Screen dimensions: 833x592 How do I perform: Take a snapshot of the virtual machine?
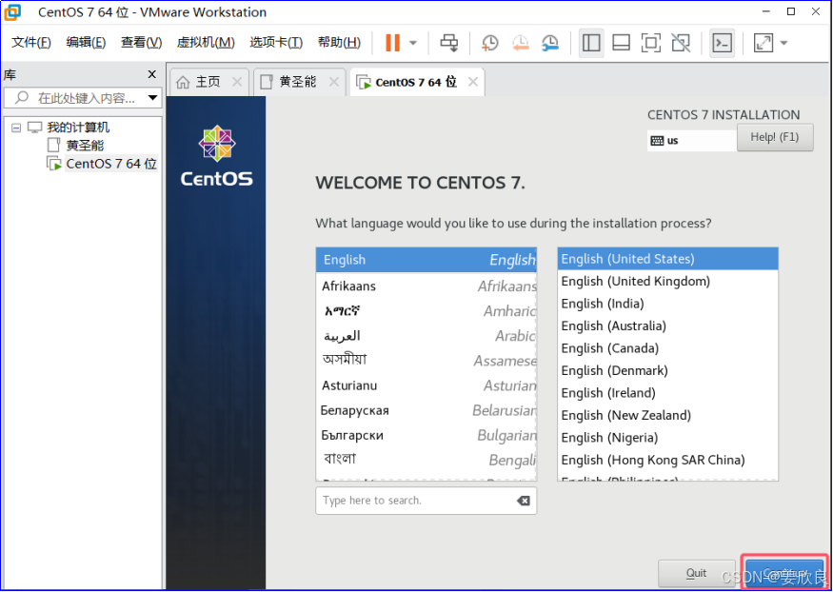click(x=489, y=43)
